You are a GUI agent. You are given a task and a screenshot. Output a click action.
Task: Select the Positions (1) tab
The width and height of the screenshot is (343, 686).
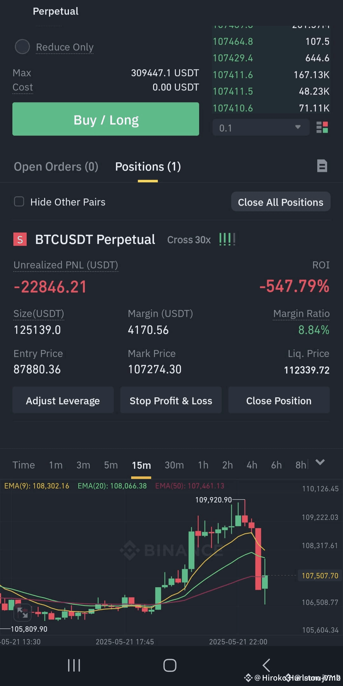tap(148, 167)
